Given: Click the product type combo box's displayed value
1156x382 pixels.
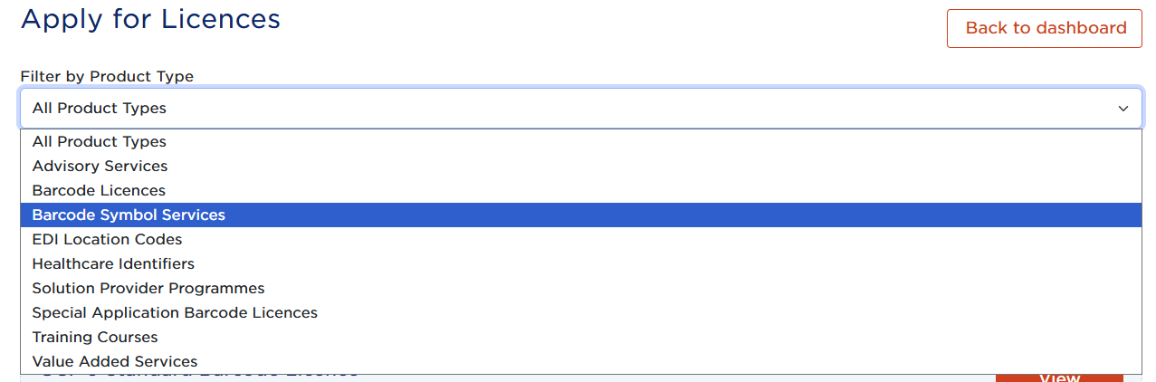Looking at the screenshot, I should coord(100,109).
